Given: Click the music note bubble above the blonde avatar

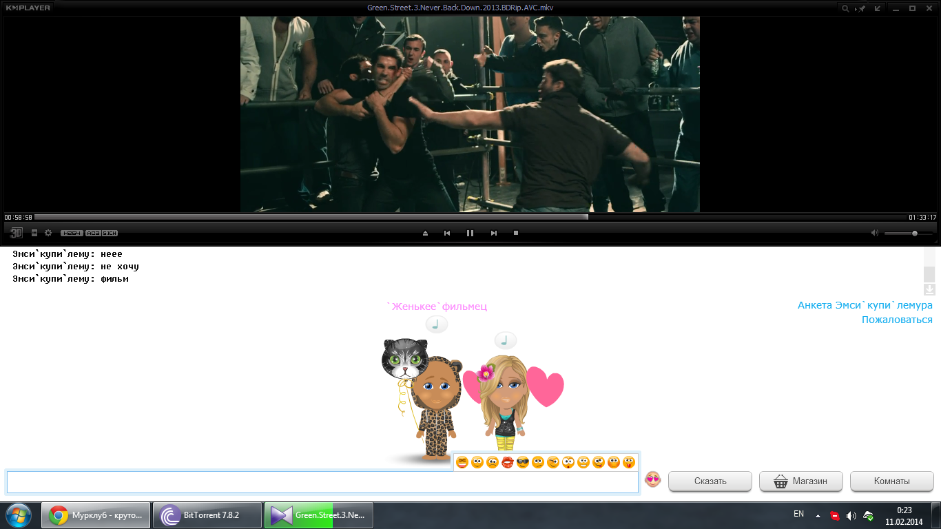Looking at the screenshot, I should [x=505, y=340].
